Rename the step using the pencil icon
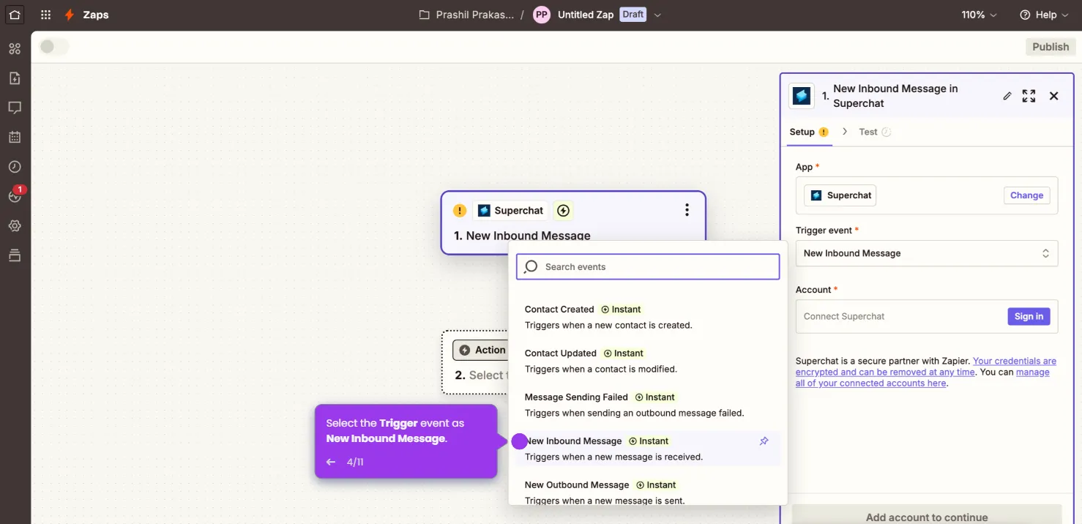 [1007, 96]
